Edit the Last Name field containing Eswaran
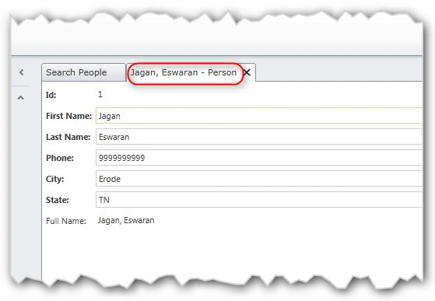The image size is (435, 301). [x=259, y=137]
